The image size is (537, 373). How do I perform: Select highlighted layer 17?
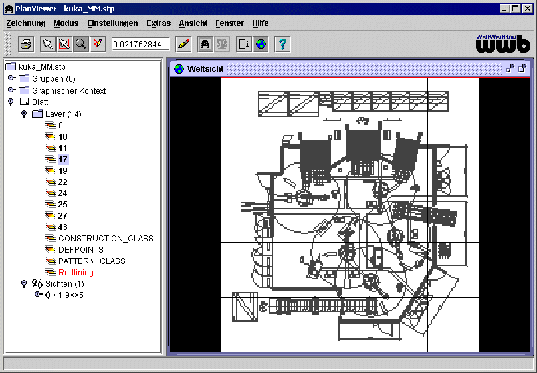pos(63,160)
